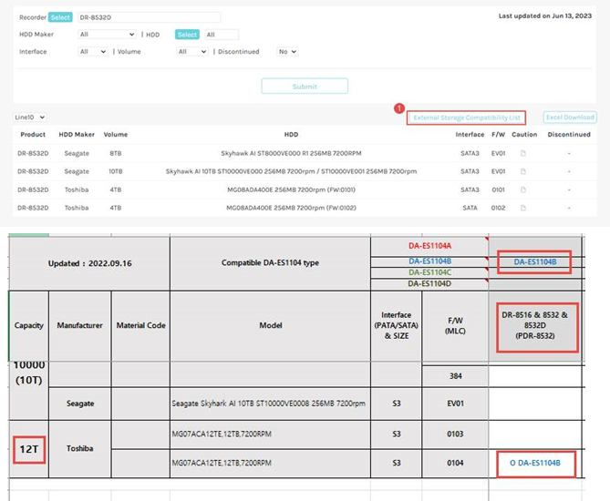Select the spreadsheet cell DA-ES1104D

click(x=429, y=283)
